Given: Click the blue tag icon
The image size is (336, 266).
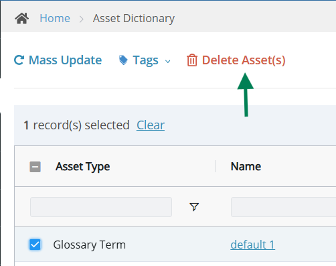Looking at the screenshot, I should 123,60.
